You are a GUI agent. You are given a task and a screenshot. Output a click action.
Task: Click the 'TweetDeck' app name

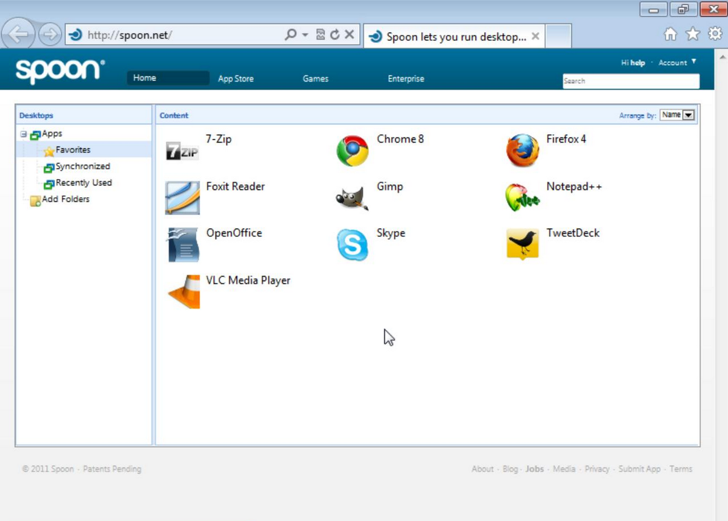(x=573, y=233)
